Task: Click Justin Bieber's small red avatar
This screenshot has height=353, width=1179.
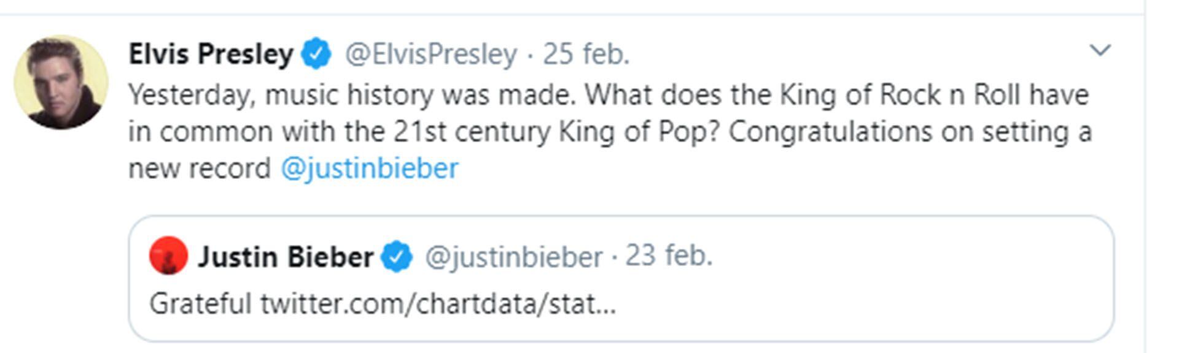Action: click(168, 256)
